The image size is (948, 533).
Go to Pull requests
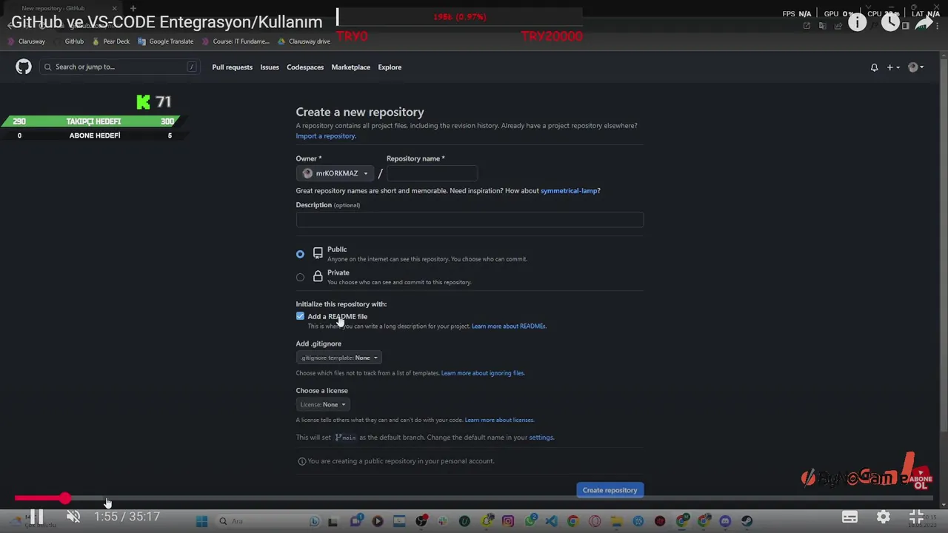pyautogui.click(x=232, y=67)
